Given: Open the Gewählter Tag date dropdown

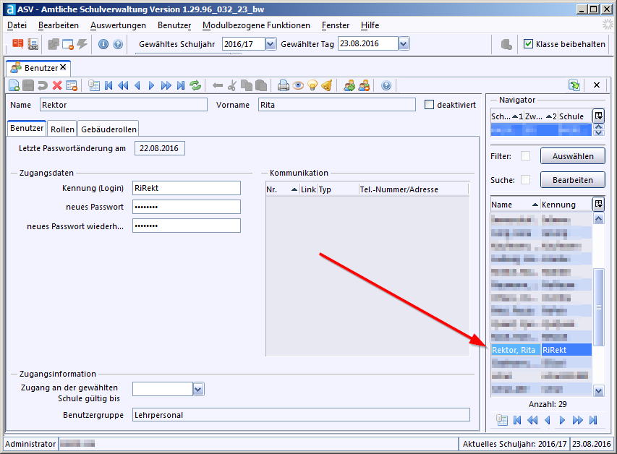Looking at the screenshot, I should 404,44.
